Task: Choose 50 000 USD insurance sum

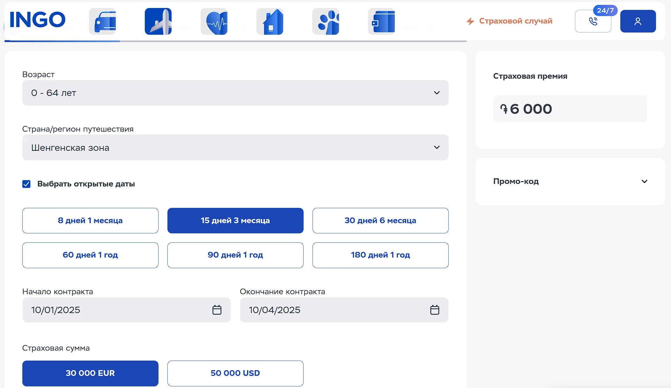Action: (235, 373)
